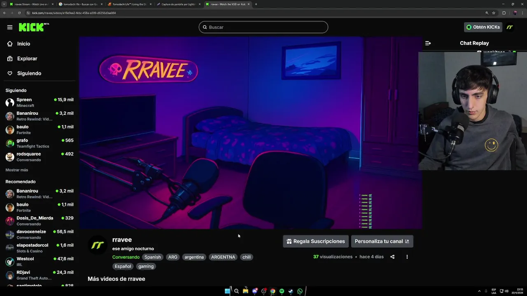Screen dimensions: 527x296
Task: Switch to the rravee Stream browser tab
Action: coord(31,4)
